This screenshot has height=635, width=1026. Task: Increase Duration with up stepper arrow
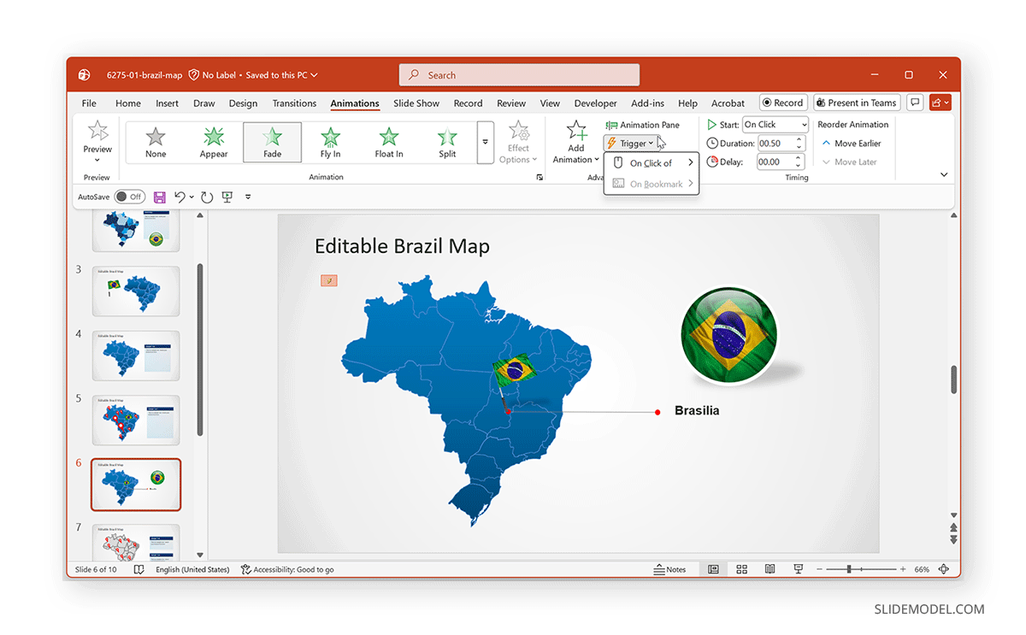pos(800,139)
